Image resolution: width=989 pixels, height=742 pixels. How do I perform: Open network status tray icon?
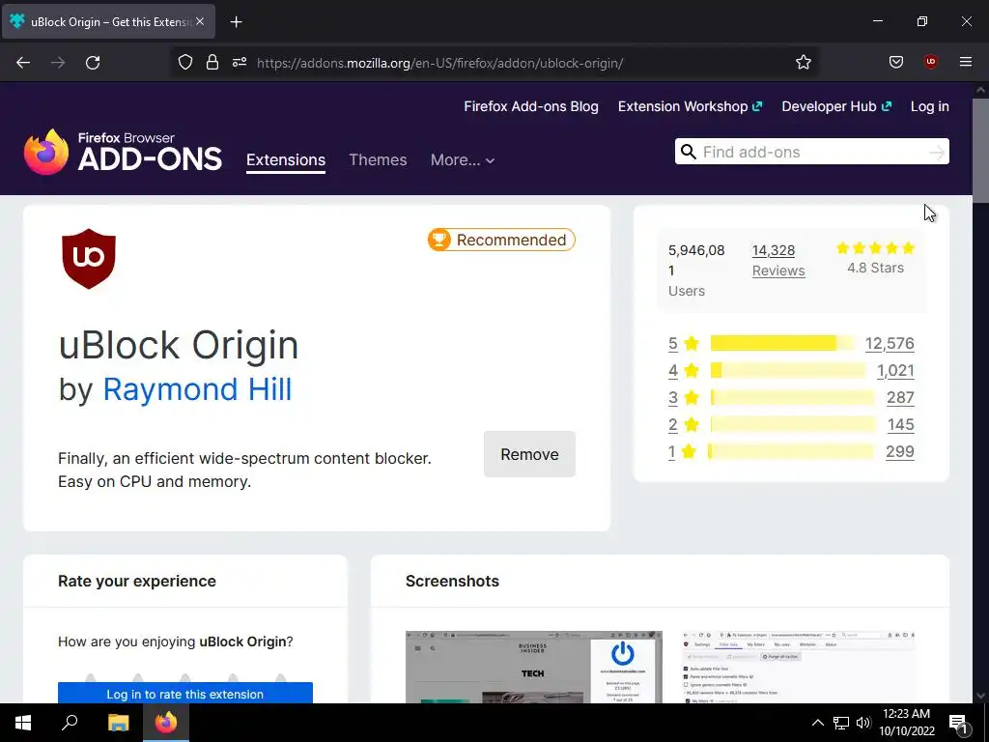point(841,723)
